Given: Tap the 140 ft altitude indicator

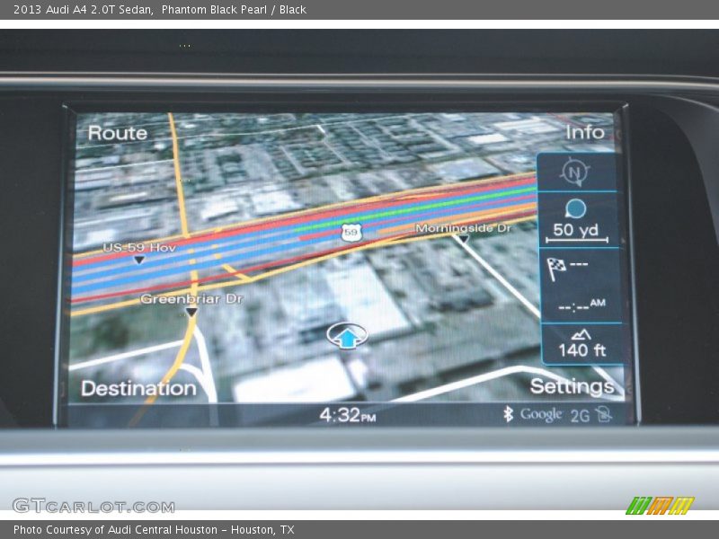Looking at the screenshot, I should click(x=581, y=344).
